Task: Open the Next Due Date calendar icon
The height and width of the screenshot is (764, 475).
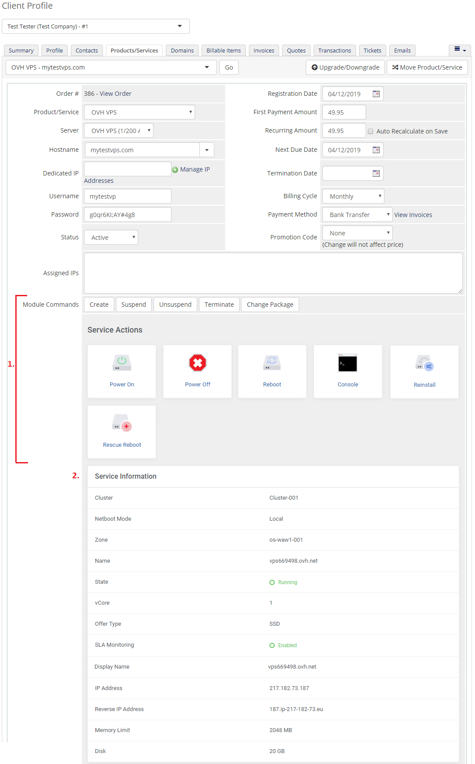Action: tap(376, 150)
